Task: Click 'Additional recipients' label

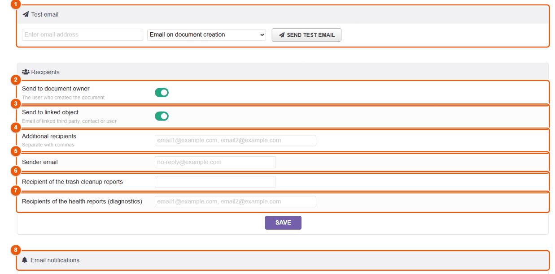Action: pyautogui.click(x=49, y=136)
